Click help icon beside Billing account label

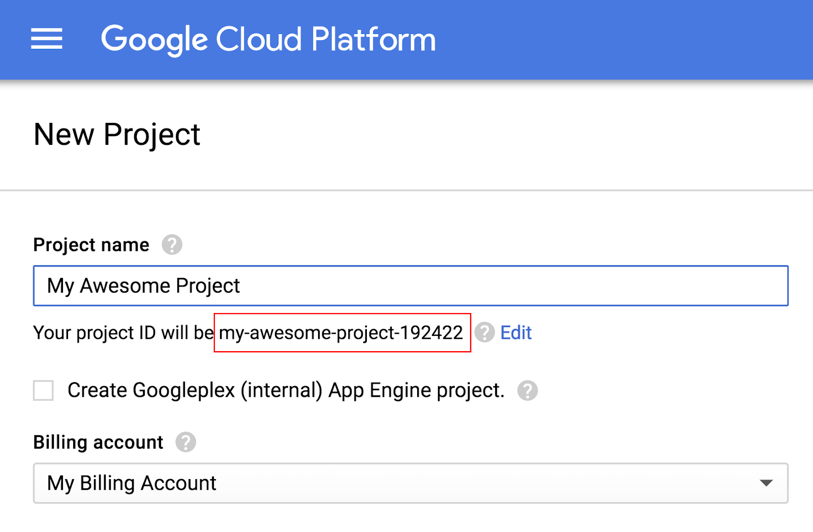pos(185,442)
